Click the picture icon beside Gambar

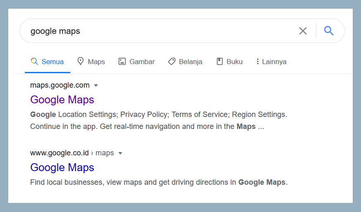pos(122,62)
